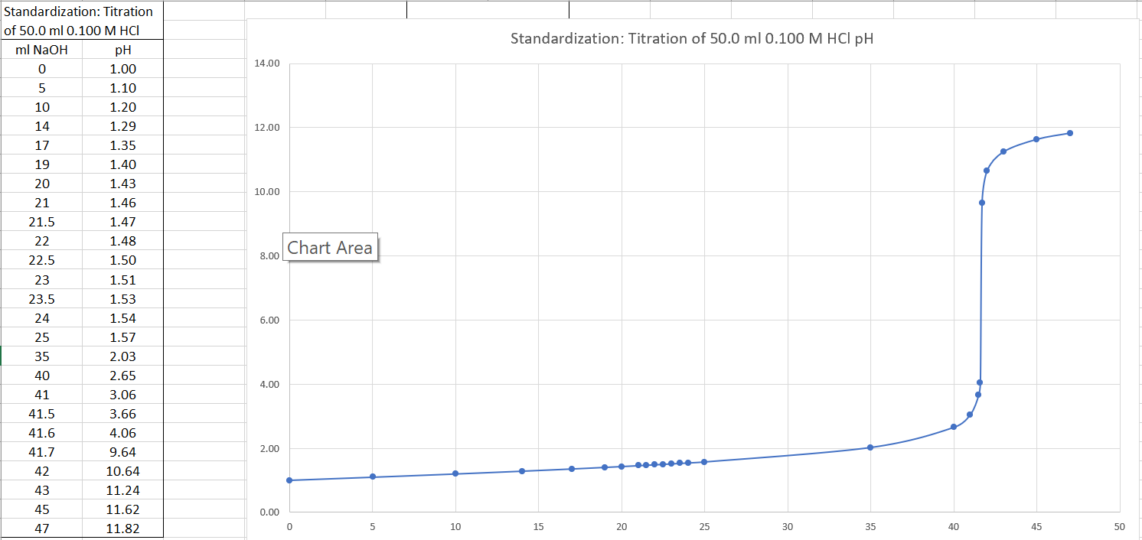Click the data point at 47 ml NaOH
This screenshot has height=540, width=1142.
coord(1069,132)
